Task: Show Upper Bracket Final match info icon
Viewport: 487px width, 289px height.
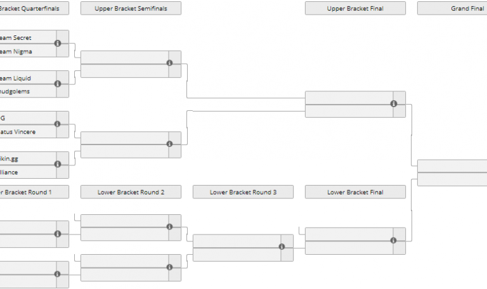Action: [x=394, y=104]
